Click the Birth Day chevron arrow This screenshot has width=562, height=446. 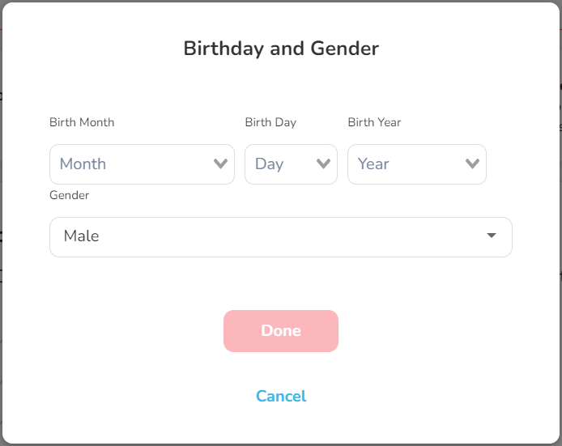[323, 164]
